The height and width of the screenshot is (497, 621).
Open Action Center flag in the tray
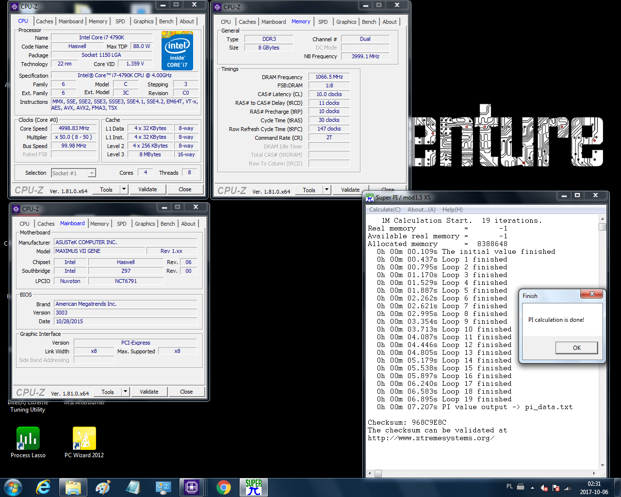tap(556, 488)
